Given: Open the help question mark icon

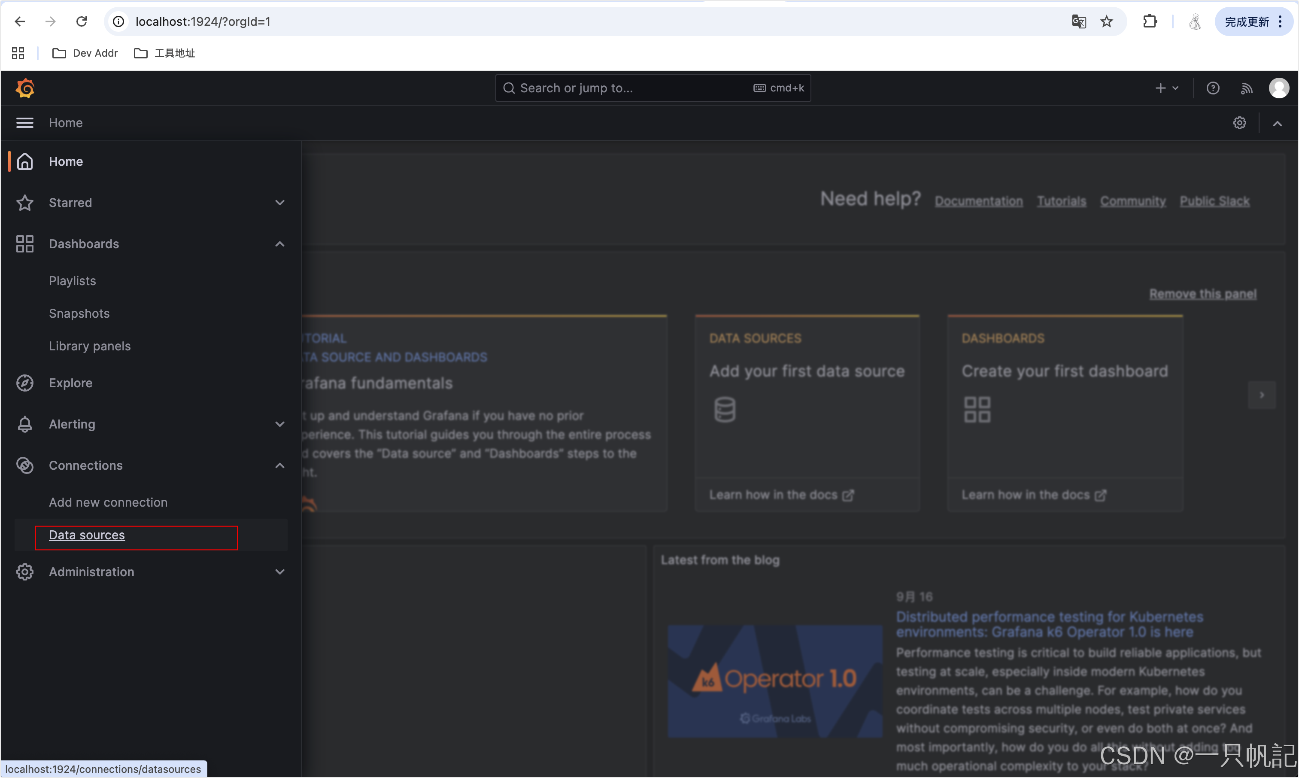Looking at the screenshot, I should 1213,88.
